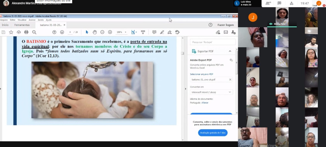Open the find magnifier tool

click(34, 32)
